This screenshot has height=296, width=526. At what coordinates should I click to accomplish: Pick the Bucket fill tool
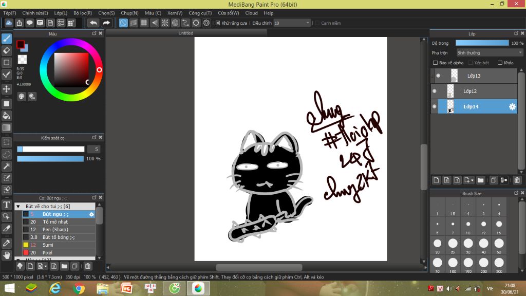point(6,116)
